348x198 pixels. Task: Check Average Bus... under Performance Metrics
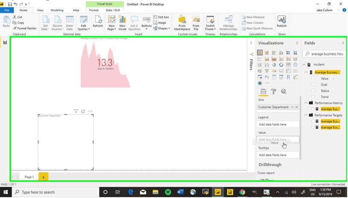pyautogui.click(x=313, y=109)
